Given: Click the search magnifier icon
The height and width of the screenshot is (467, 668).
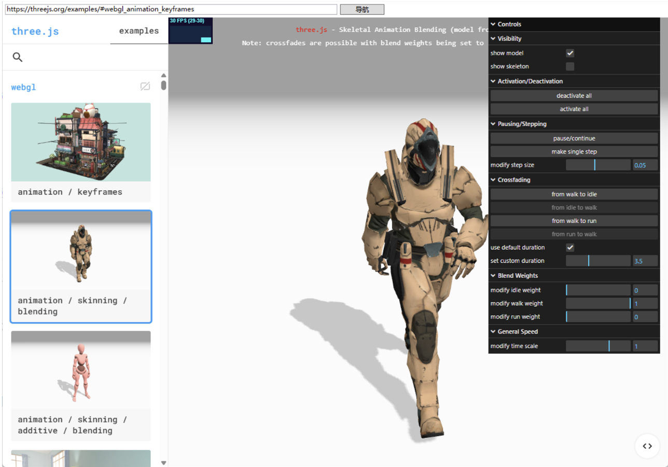Looking at the screenshot, I should (x=18, y=57).
